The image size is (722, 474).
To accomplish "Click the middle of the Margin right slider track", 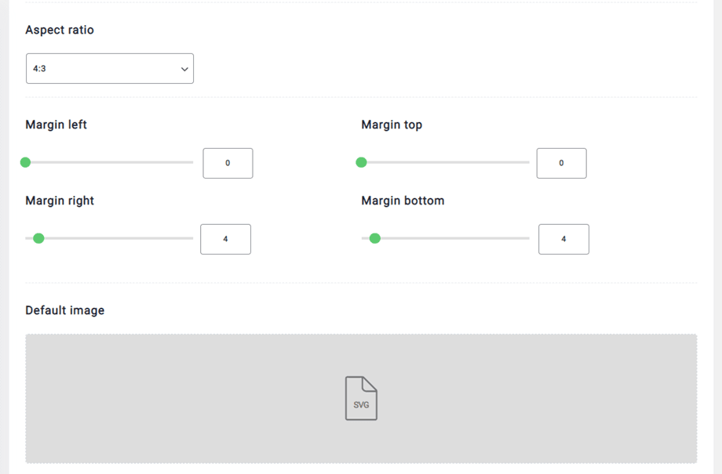I will click(x=109, y=238).
